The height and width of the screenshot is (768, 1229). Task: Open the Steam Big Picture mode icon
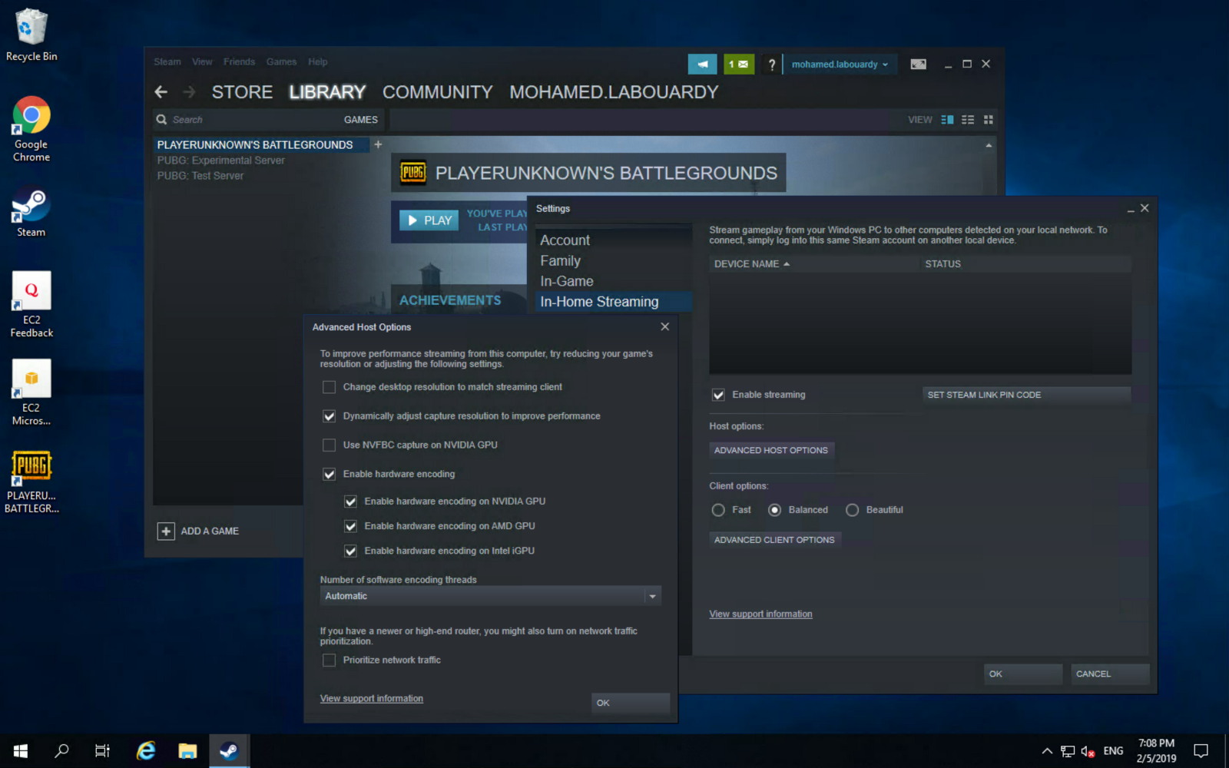click(918, 65)
